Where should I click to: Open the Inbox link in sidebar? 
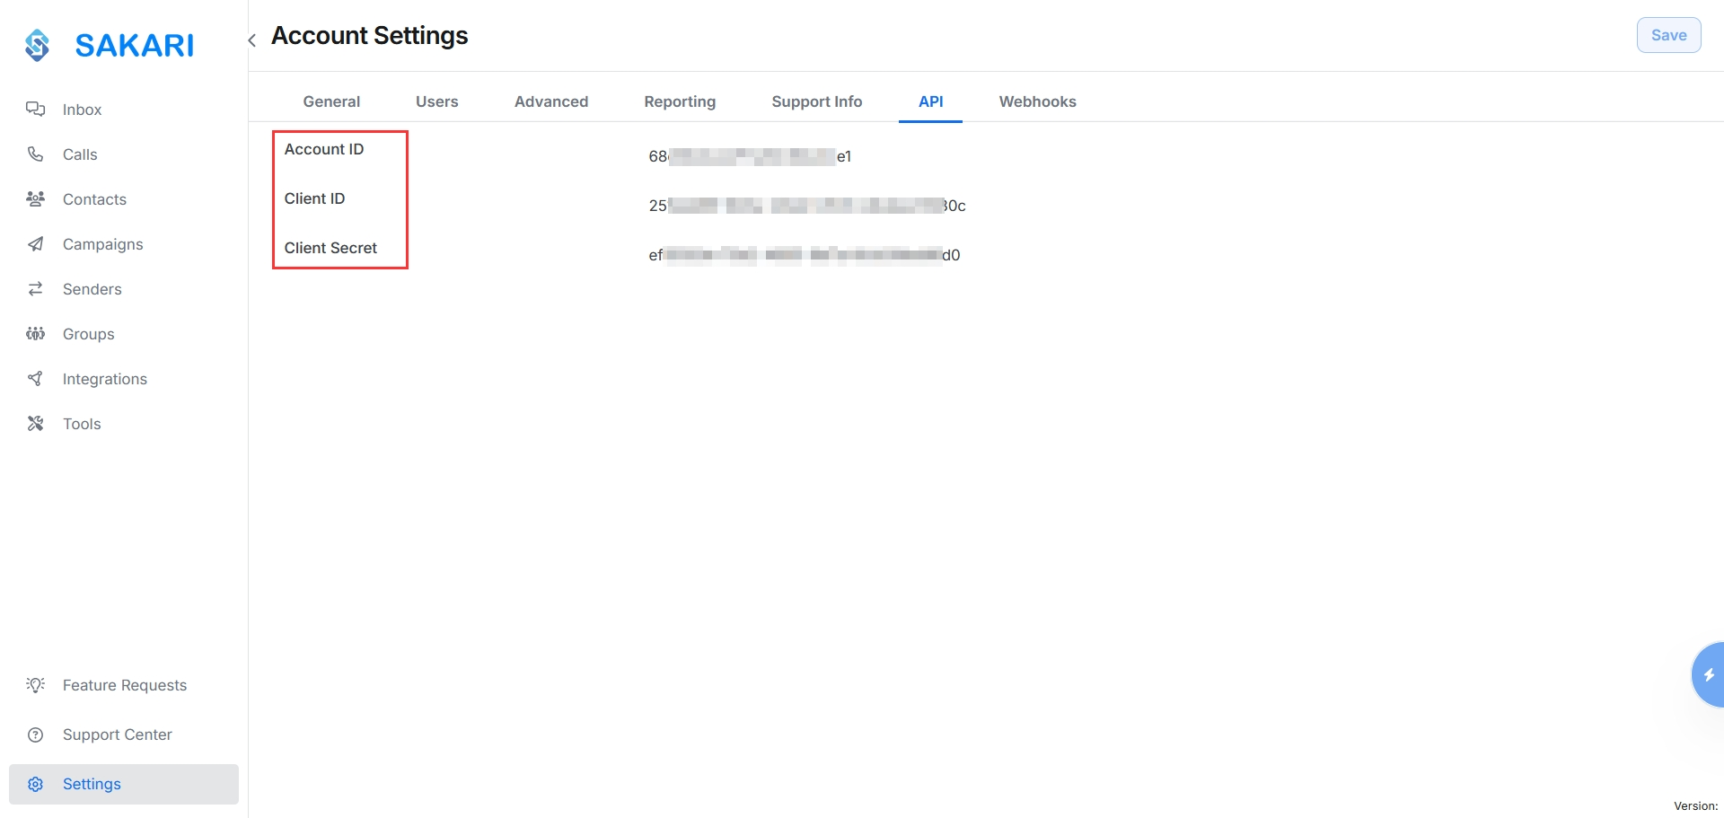tap(82, 110)
